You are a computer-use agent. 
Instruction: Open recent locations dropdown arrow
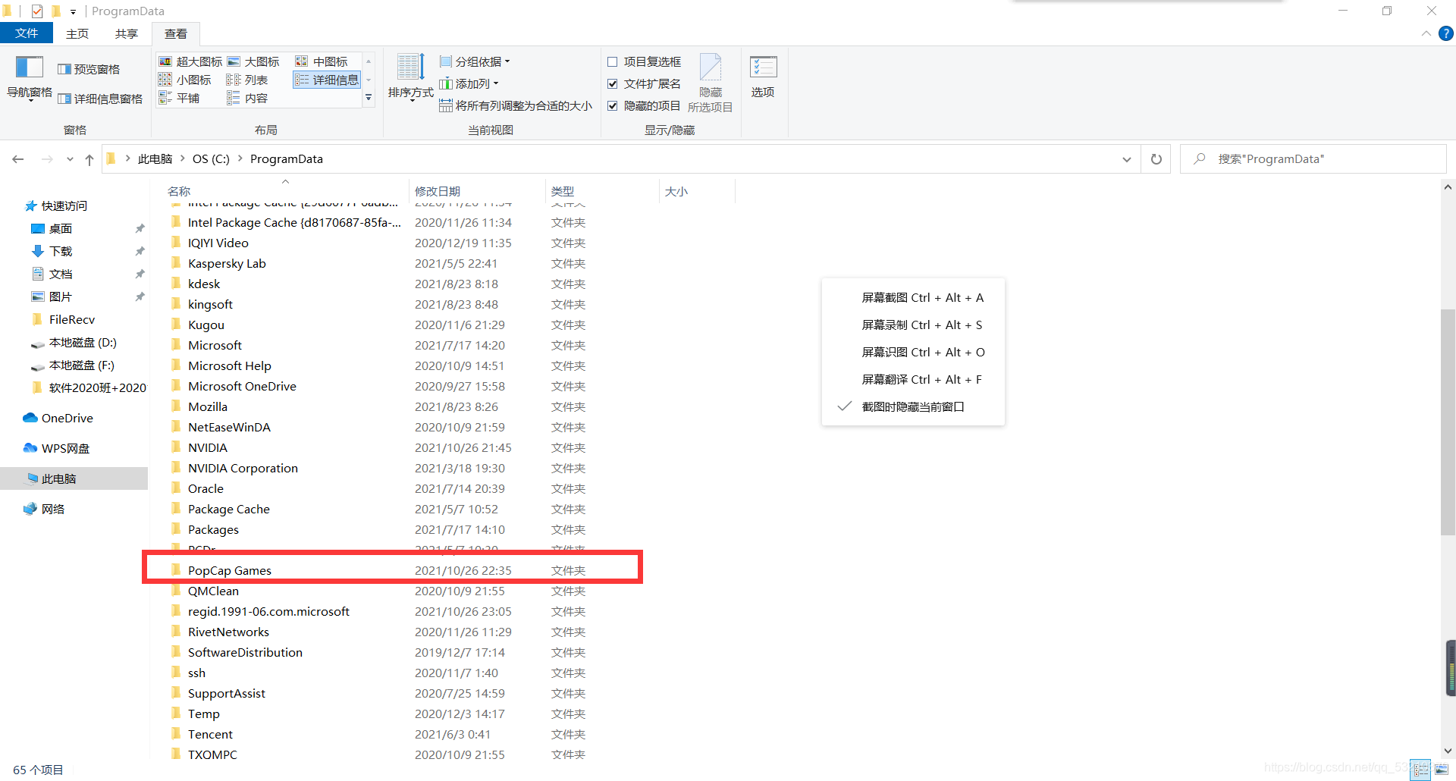tap(70, 159)
